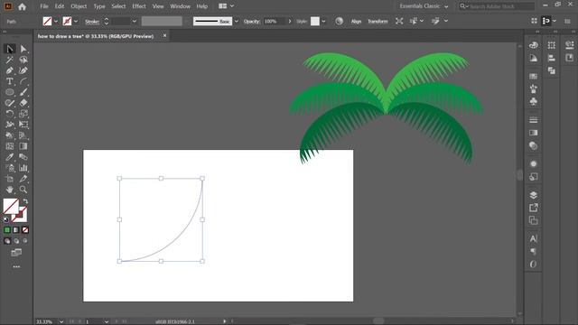Select the Shaper tool
The width and height of the screenshot is (578, 325).
point(10,103)
